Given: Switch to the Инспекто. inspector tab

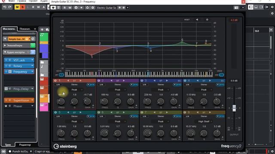Looking at the screenshot, I should tap(9, 29).
